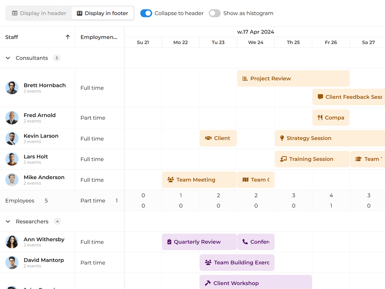
Task: Click the users icon on Team Meeting event
Action: pos(171,180)
